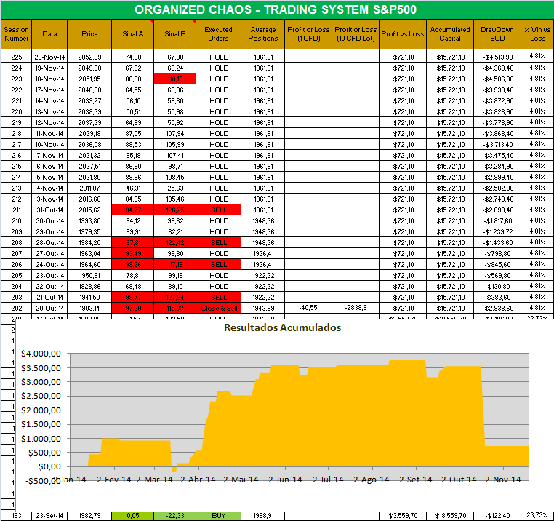This screenshot has width=554, height=521.
Task: Select the SELL cell on 31-Out-14 row
Action: pyautogui.click(x=218, y=210)
